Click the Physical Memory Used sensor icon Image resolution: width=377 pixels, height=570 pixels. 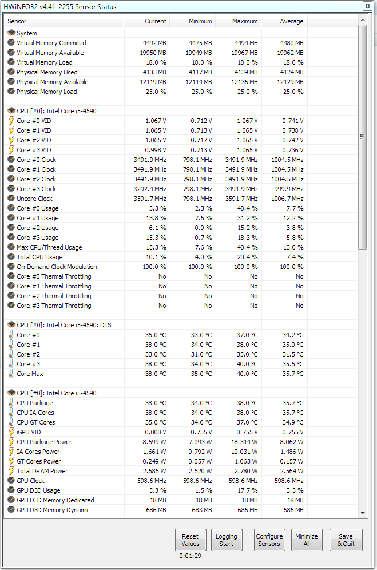point(11,72)
